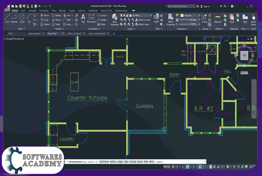The height and width of the screenshot is (176, 262).
Task: Toggle group selection on/off icon
Action: pos(210,24)
